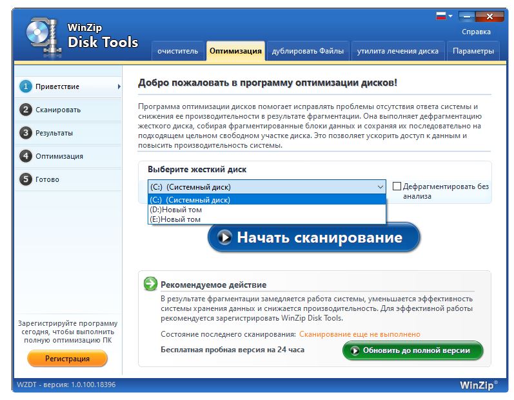Click the arrow next to Приветствие step

(x=119, y=86)
